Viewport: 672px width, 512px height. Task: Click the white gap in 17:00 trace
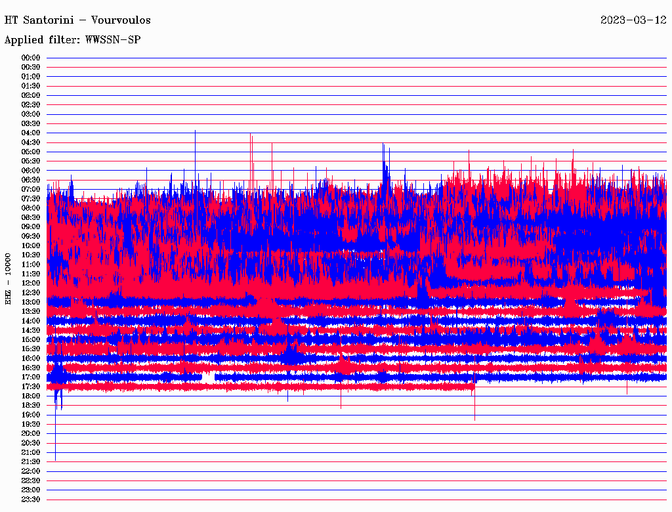208,377
